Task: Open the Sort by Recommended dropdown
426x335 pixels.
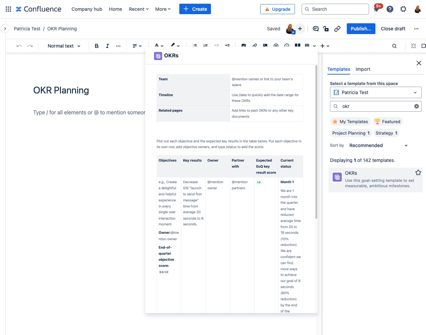Action: [378, 145]
